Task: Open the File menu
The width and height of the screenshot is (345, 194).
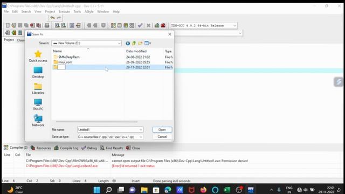Action: click(6, 11)
